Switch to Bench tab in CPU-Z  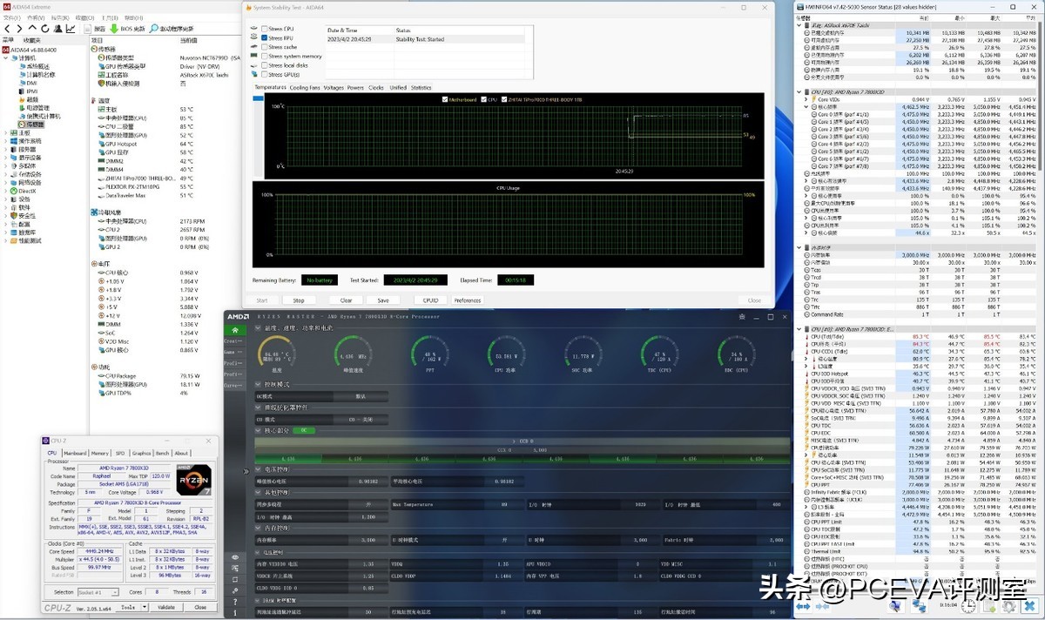[x=163, y=453]
